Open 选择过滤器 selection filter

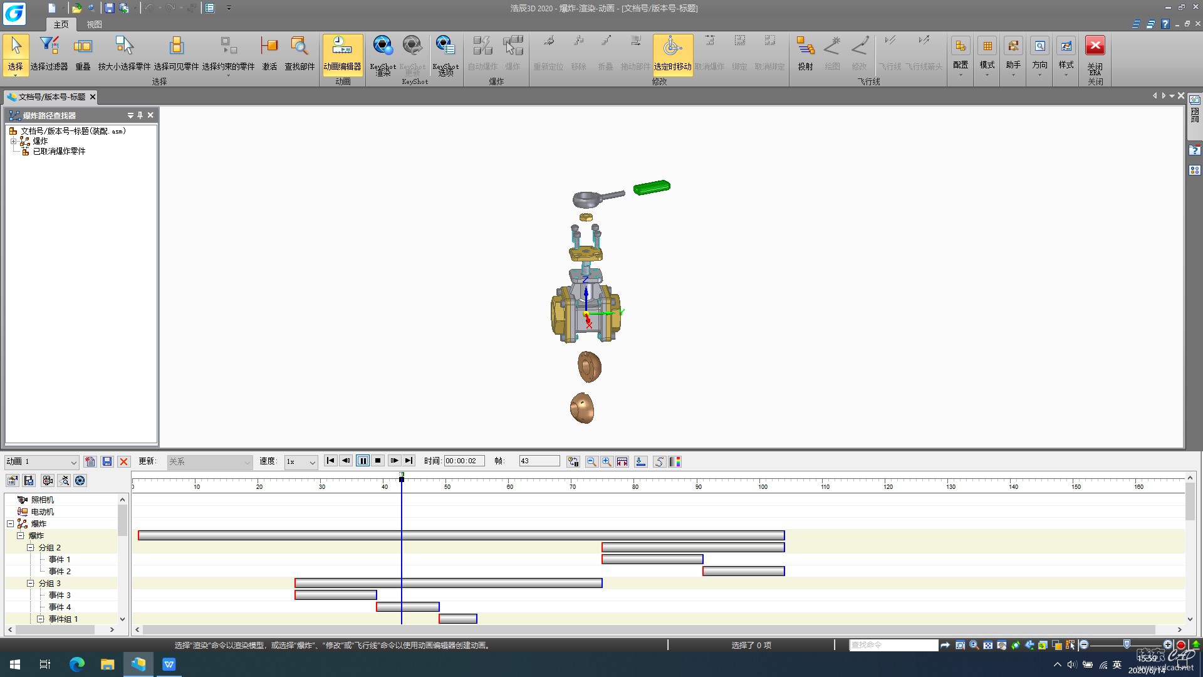click(49, 54)
